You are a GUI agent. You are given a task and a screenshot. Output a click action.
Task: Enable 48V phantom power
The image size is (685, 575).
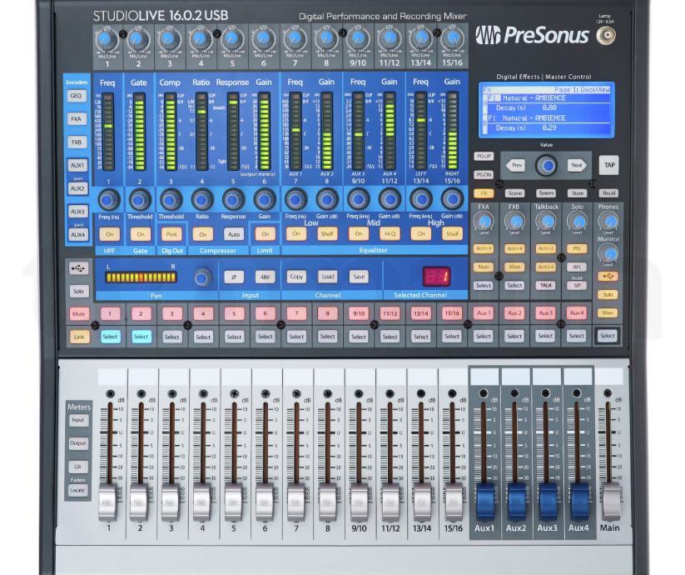(266, 277)
